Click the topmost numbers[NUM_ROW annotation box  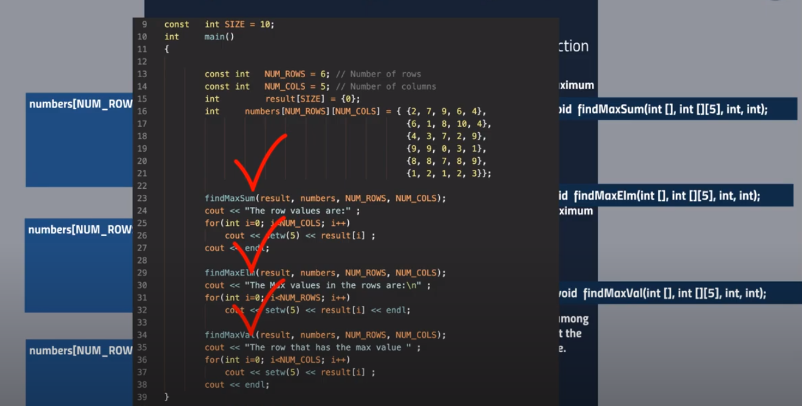click(79, 138)
